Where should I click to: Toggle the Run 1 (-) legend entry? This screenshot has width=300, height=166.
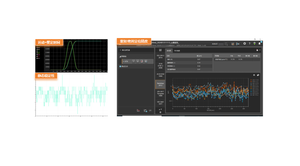[x=254, y=82]
